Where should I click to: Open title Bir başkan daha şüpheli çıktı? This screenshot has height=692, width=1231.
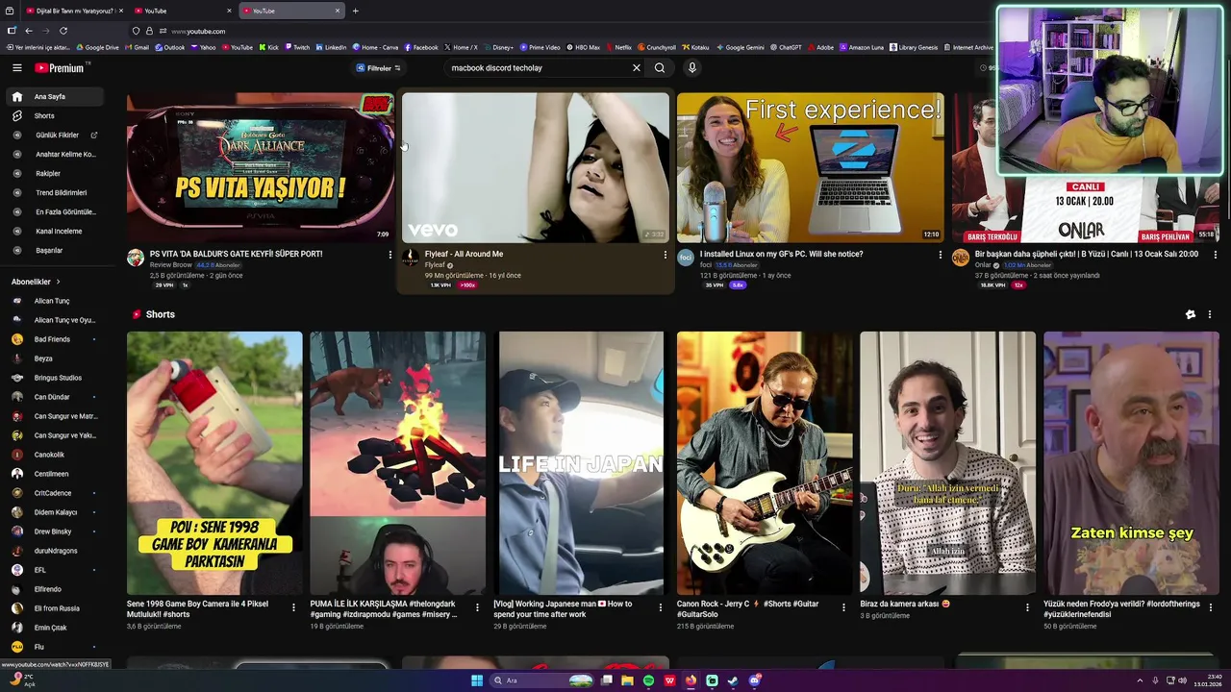click(x=1087, y=254)
